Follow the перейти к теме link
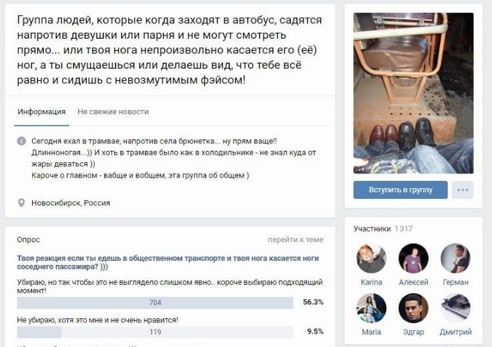This screenshot has height=347, width=492. (295, 240)
